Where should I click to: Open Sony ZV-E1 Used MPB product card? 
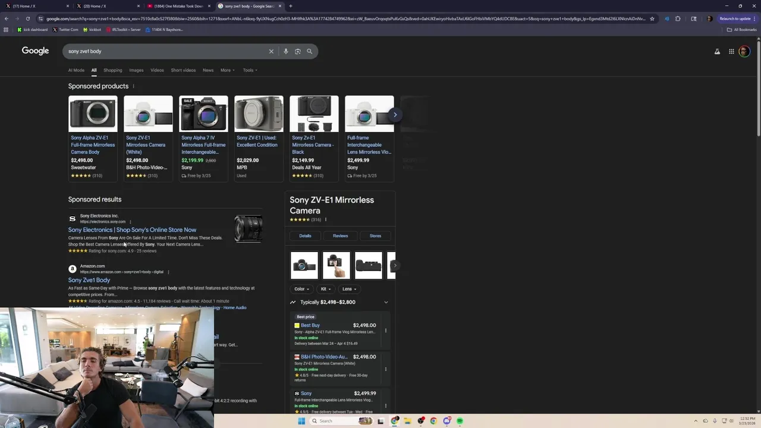click(259, 138)
